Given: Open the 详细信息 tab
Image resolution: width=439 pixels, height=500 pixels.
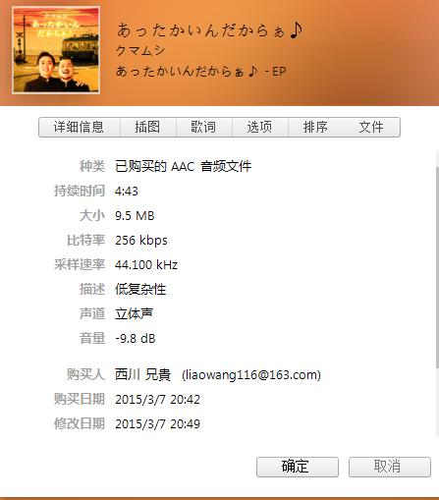Looking at the screenshot, I should (80, 127).
